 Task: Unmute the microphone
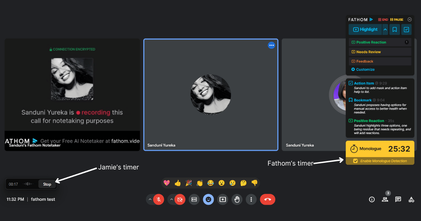tap(159, 199)
